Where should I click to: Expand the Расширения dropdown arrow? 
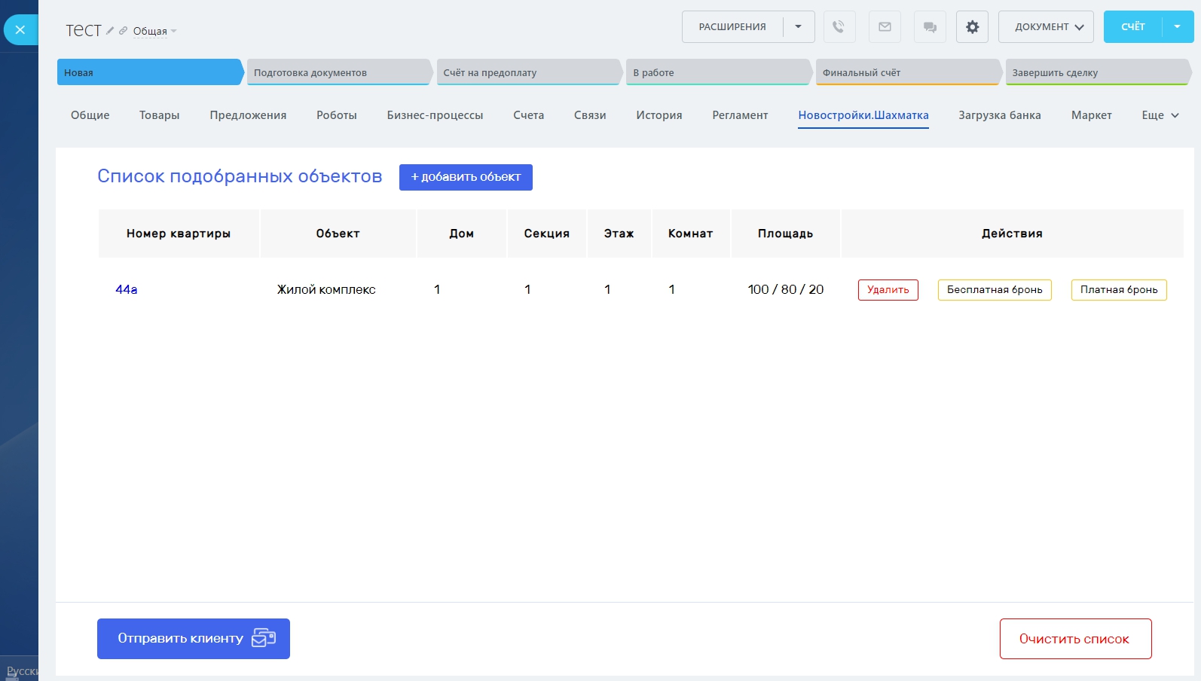(x=799, y=27)
